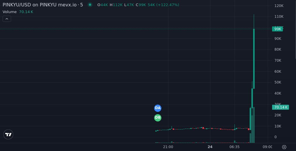
Task: Click the 70.14 K volume axis label
Action: pyautogui.click(x=280, y=107)
